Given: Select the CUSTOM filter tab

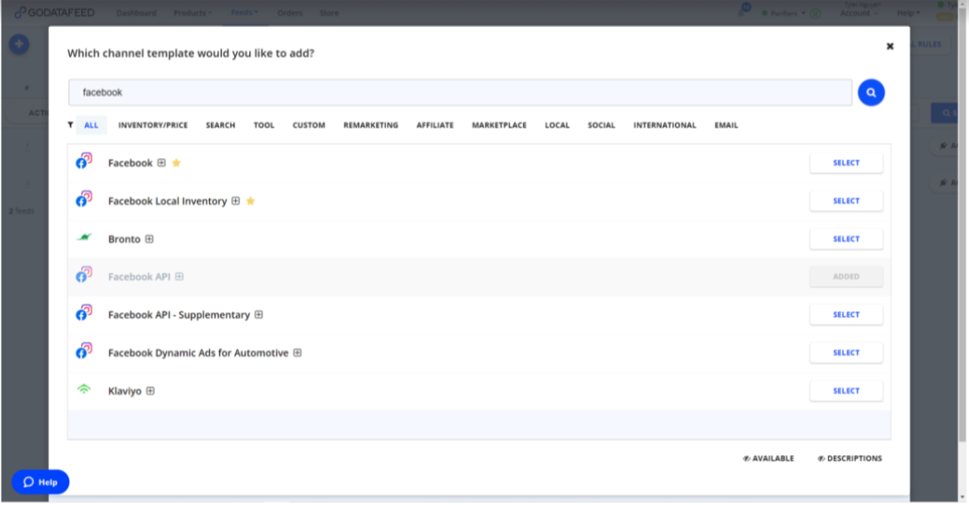Looking at the screenshot, I should point(309,126).
